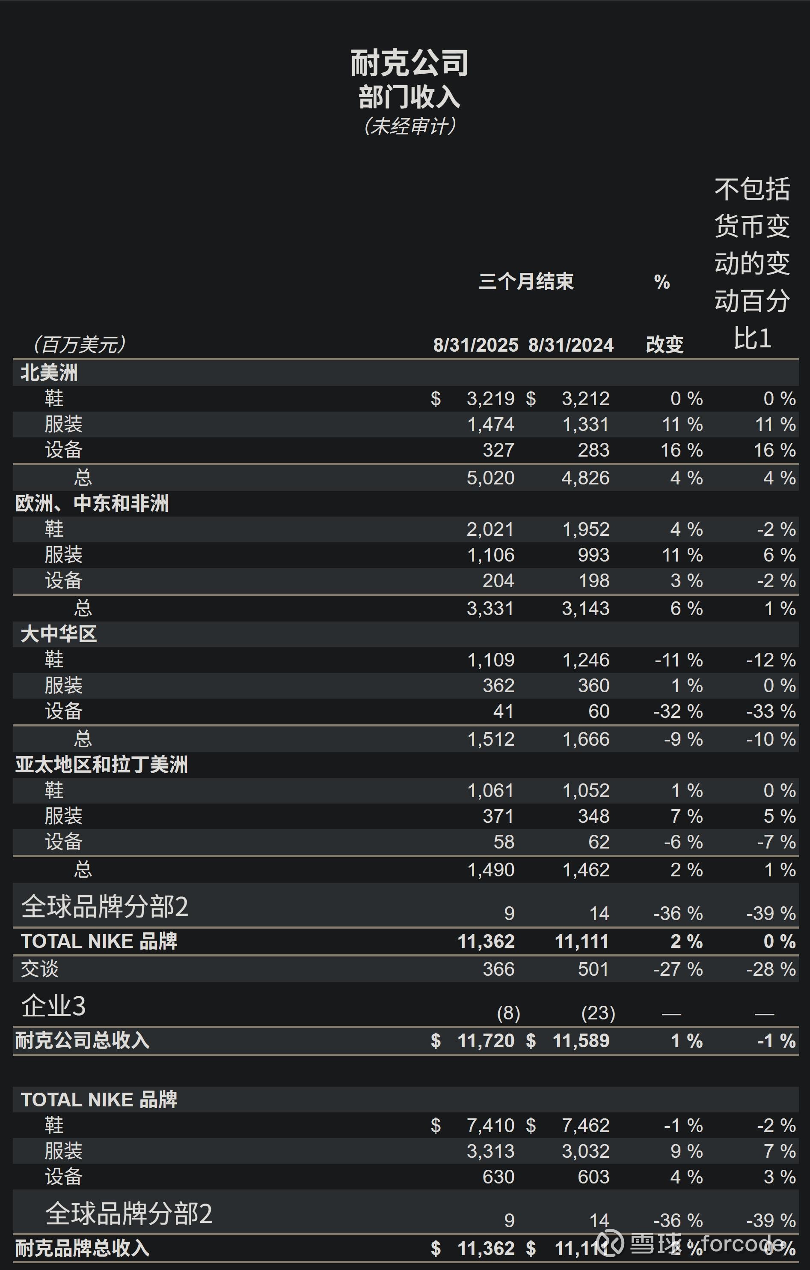Click the 11,720 total revenue value

(485, 1040)
